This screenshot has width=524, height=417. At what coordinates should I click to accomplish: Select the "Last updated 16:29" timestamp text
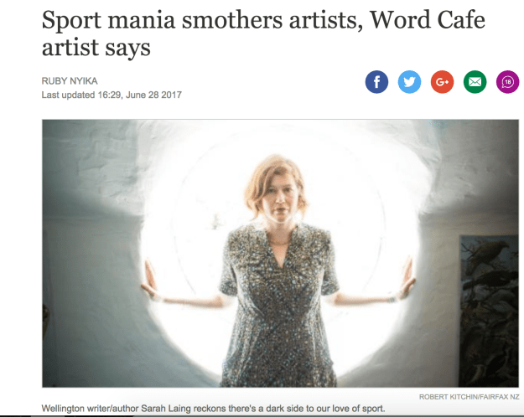pos(80,95)
